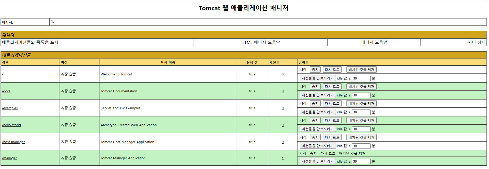The image size is (489, 169).
Task: Open the /hello-world application link
Action: (11, 125)
